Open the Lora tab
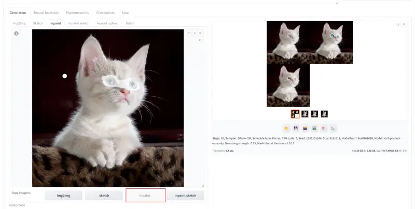Image resolution: width=415 pixels, height=209 pixels. click(126, 12)
